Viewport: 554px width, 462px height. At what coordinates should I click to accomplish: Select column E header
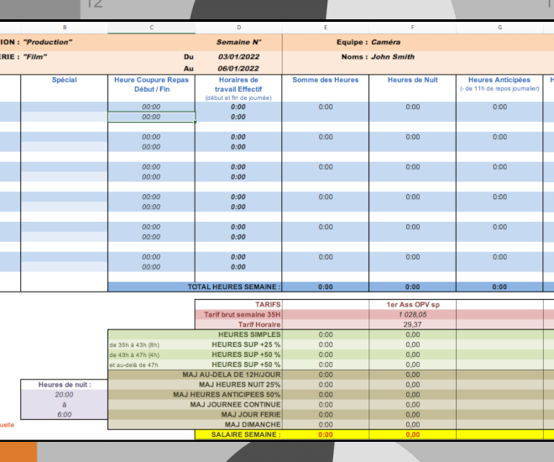(x=326, y=28)
